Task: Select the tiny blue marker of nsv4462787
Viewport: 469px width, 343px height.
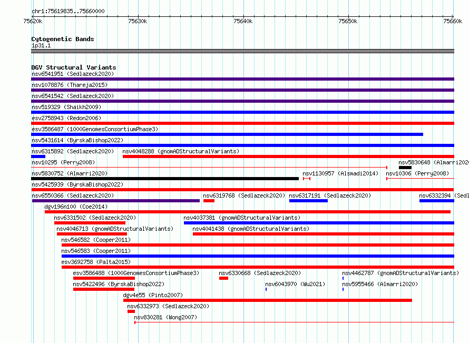Action: (x=343, y=278)
